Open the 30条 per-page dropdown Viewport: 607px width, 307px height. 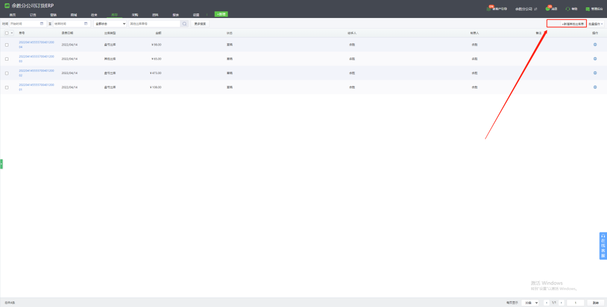point(529,303)
